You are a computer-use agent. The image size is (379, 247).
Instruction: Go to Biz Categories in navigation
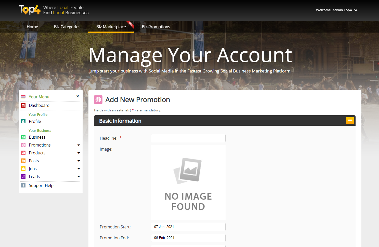coord(67,27)
